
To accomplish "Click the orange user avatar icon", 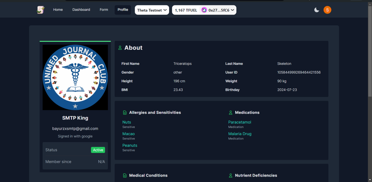I will (327, 10).
